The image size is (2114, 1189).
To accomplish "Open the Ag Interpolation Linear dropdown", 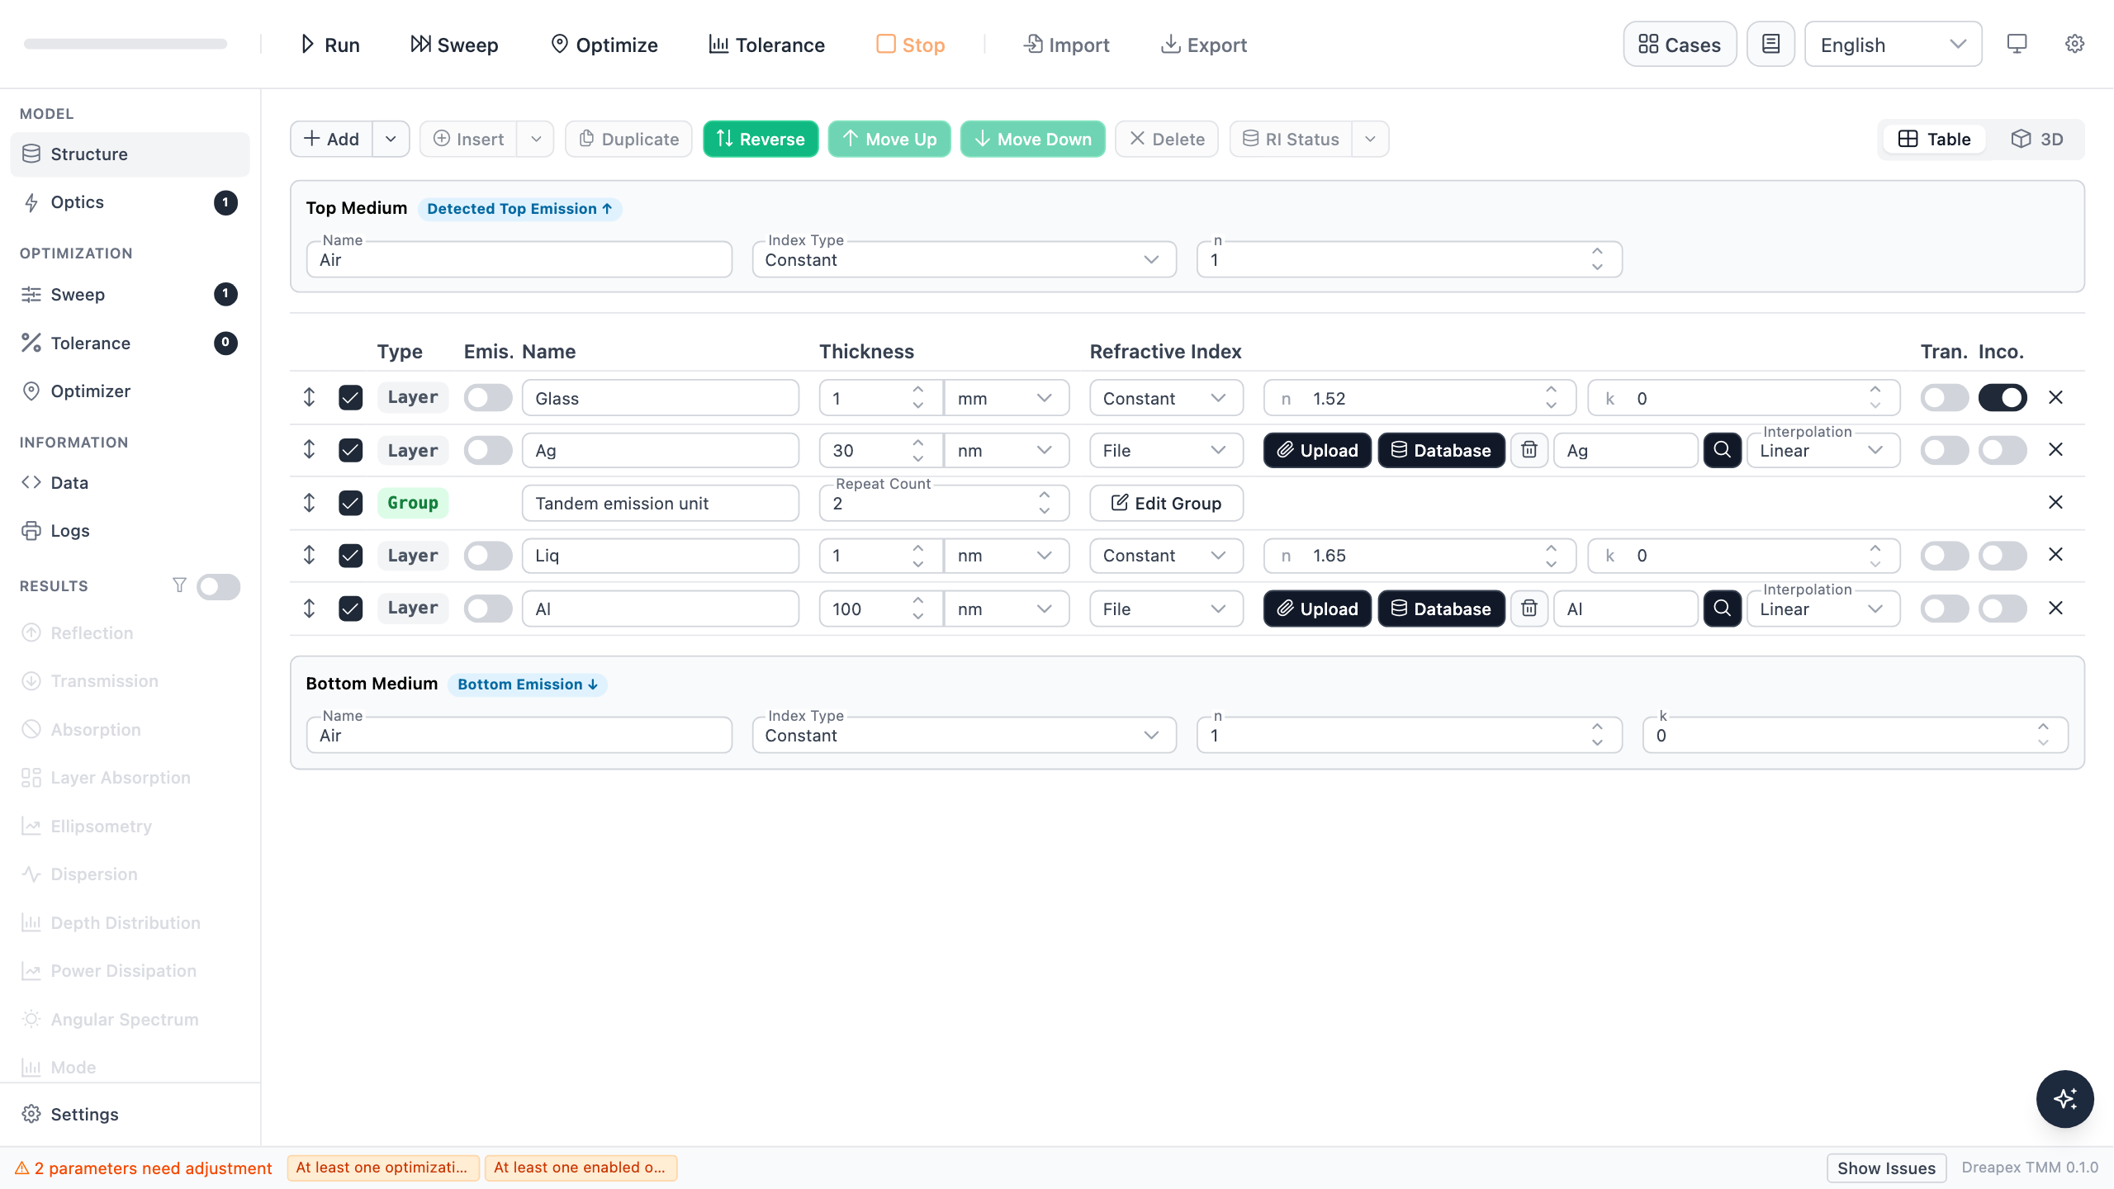I will tap(1822, 450).
